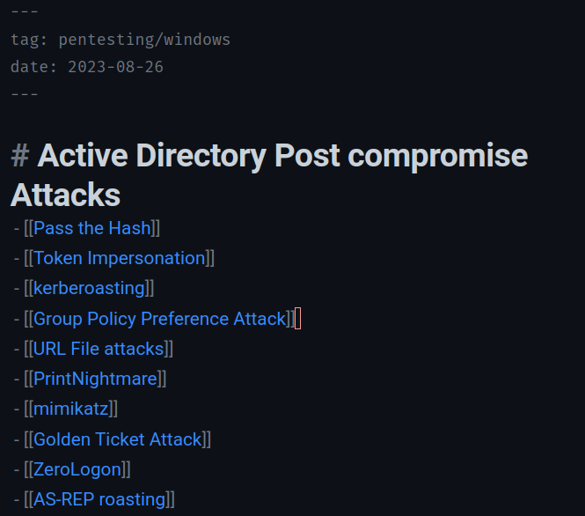
Task: Click the closing brackets after AS-REP roasting
Action: (171, 499)
